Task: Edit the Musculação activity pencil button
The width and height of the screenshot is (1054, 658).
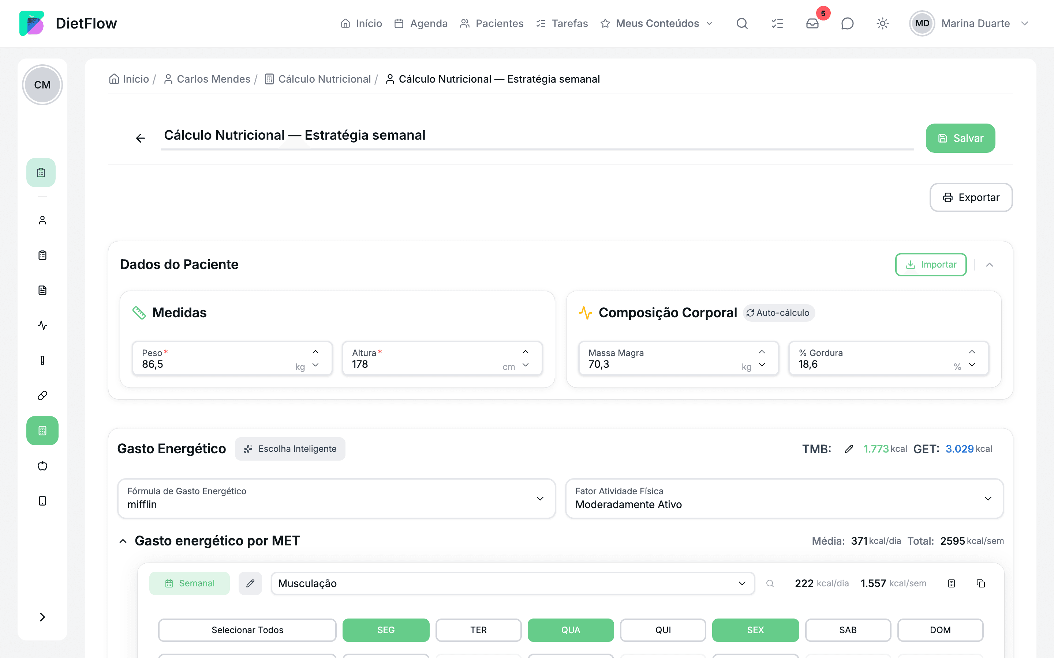Action: click(250, 583)
